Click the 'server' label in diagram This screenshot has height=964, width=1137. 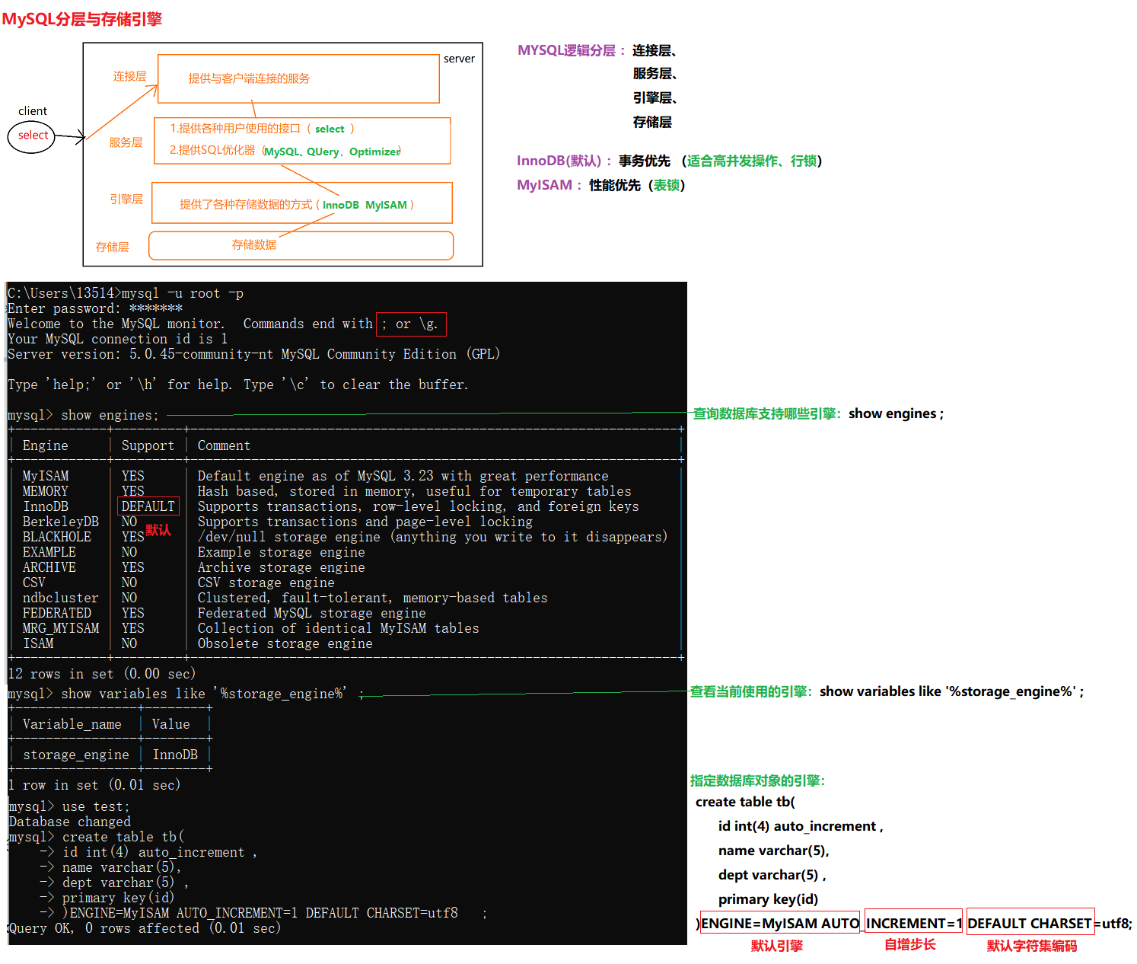pyautogui.click(x=459, y=59)
